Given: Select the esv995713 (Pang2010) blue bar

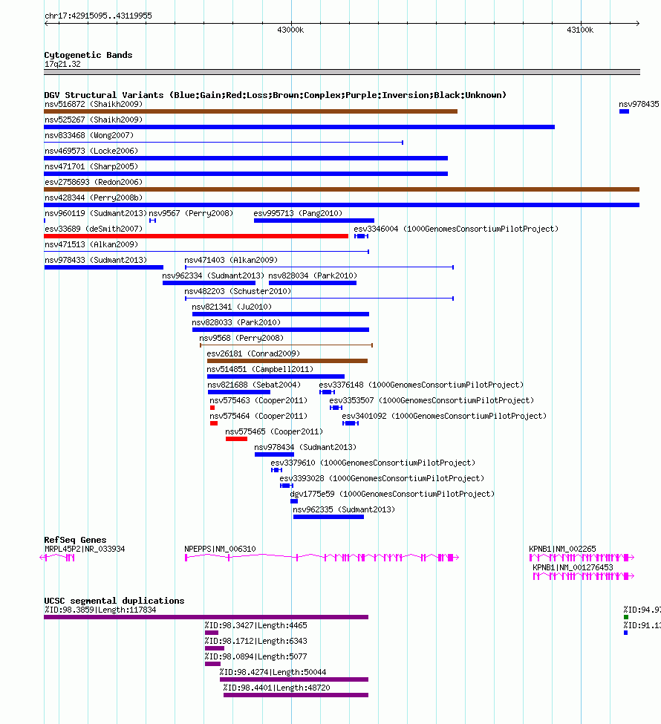Looking at the screenshot, I should (x=314, y=221).
